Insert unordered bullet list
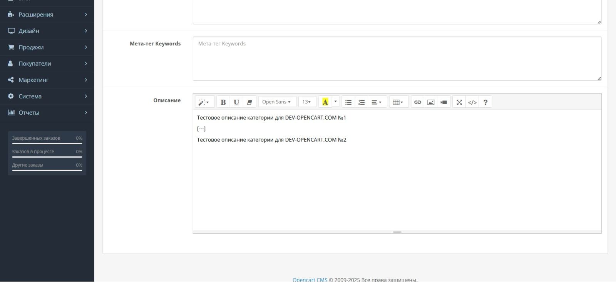 [348, 102]
